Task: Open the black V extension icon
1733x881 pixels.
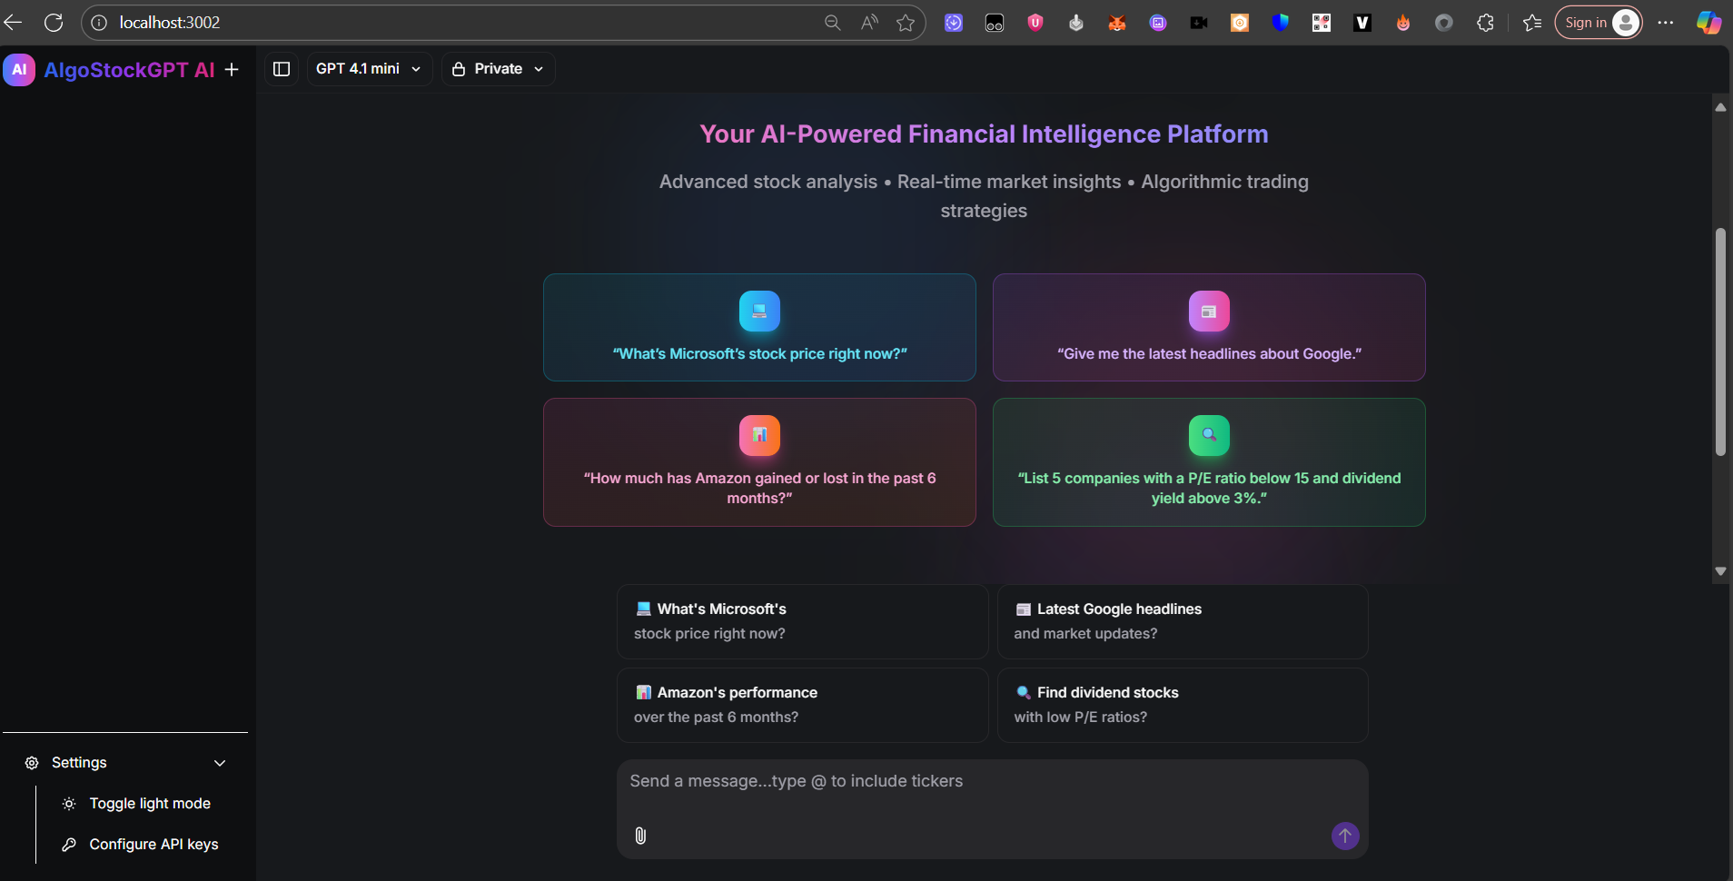Action: pyautogui.click(x=1362, y=23)
